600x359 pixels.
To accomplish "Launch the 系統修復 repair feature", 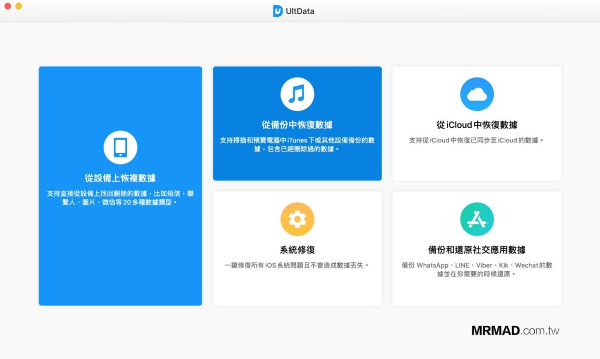I will pos(297,248).
